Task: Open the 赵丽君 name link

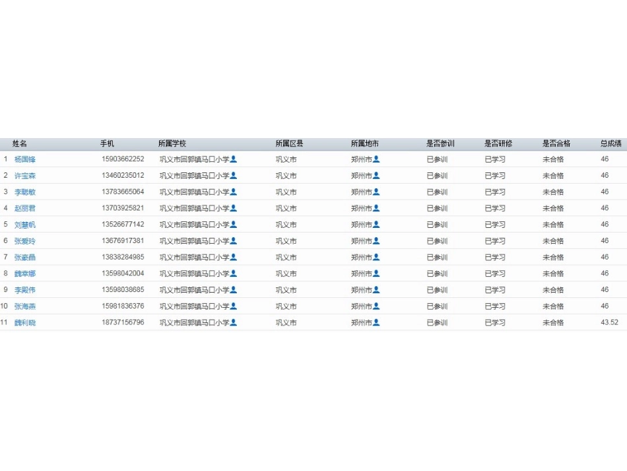Action: [25, 209]
